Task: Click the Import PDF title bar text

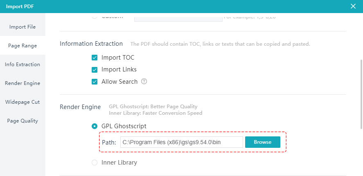Action: 20,7
